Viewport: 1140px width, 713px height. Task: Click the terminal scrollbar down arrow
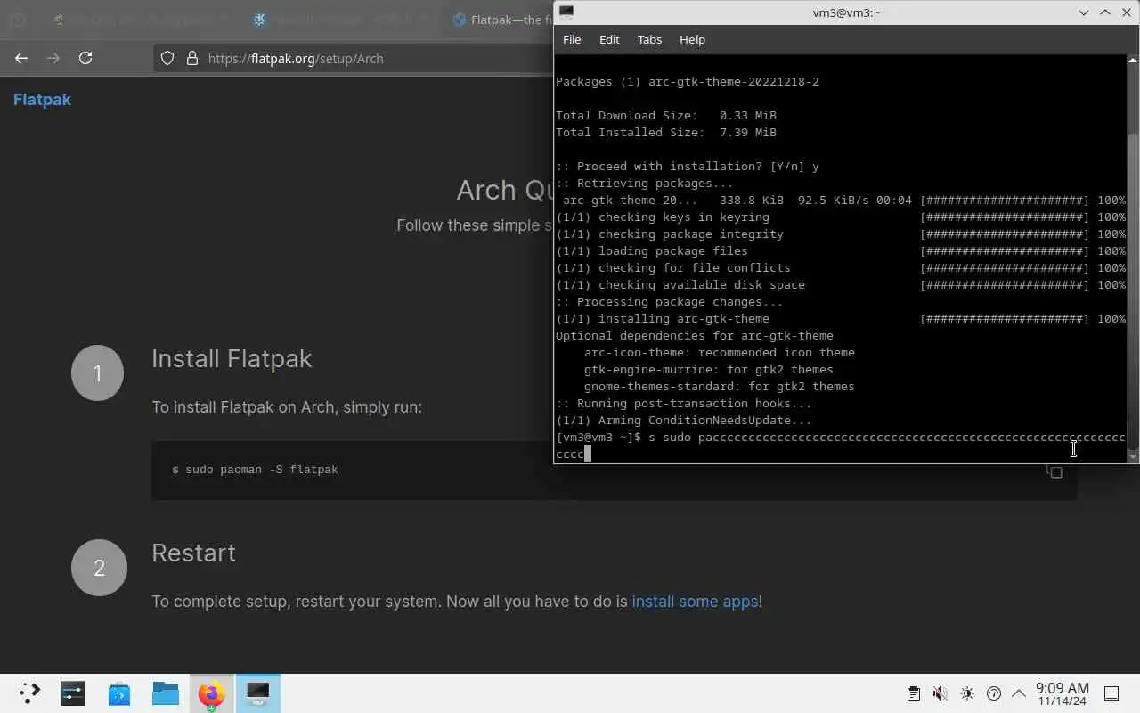(x=1132, y=456)
